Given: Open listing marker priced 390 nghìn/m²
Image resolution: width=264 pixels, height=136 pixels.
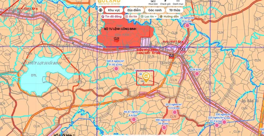Looking at the screenshot, I should tap(164, 128).
